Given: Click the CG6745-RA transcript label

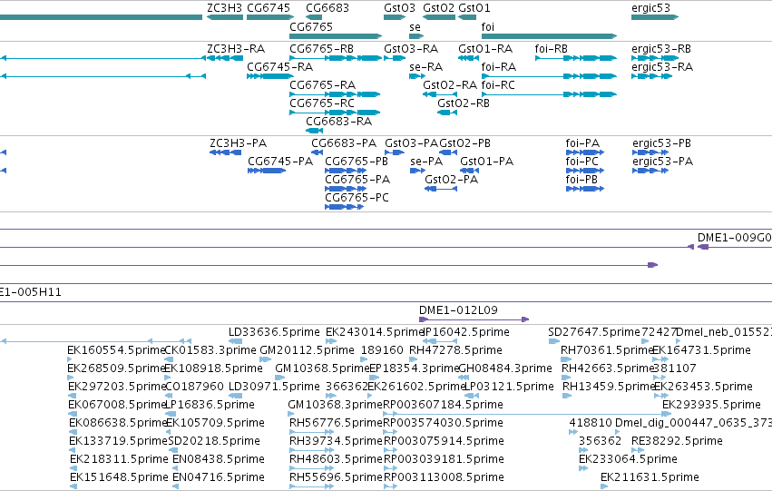Looking at the screenshot, I should pyautogui.click(x=280, y=67).
